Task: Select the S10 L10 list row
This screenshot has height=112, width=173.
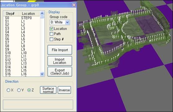Action: (21, 53)
